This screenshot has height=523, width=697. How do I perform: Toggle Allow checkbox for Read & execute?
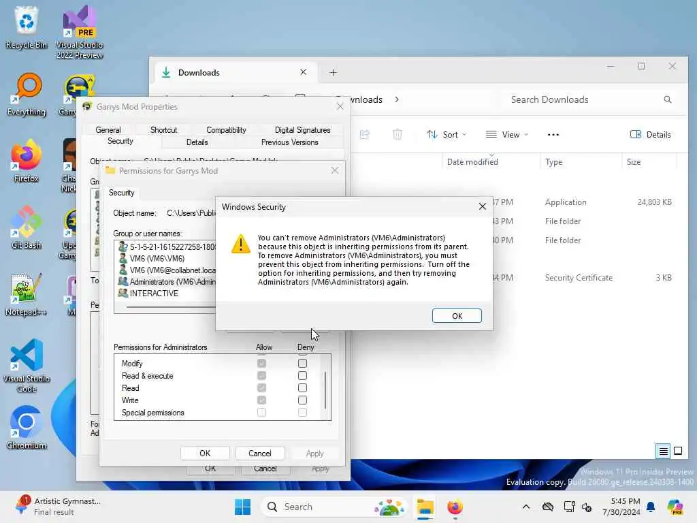[x=261, y=376]
